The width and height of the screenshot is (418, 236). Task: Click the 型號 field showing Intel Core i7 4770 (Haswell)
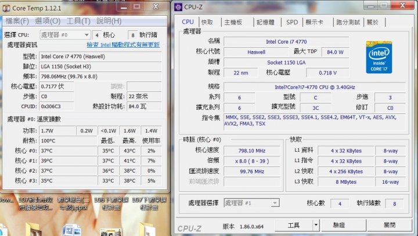(100, 56)
